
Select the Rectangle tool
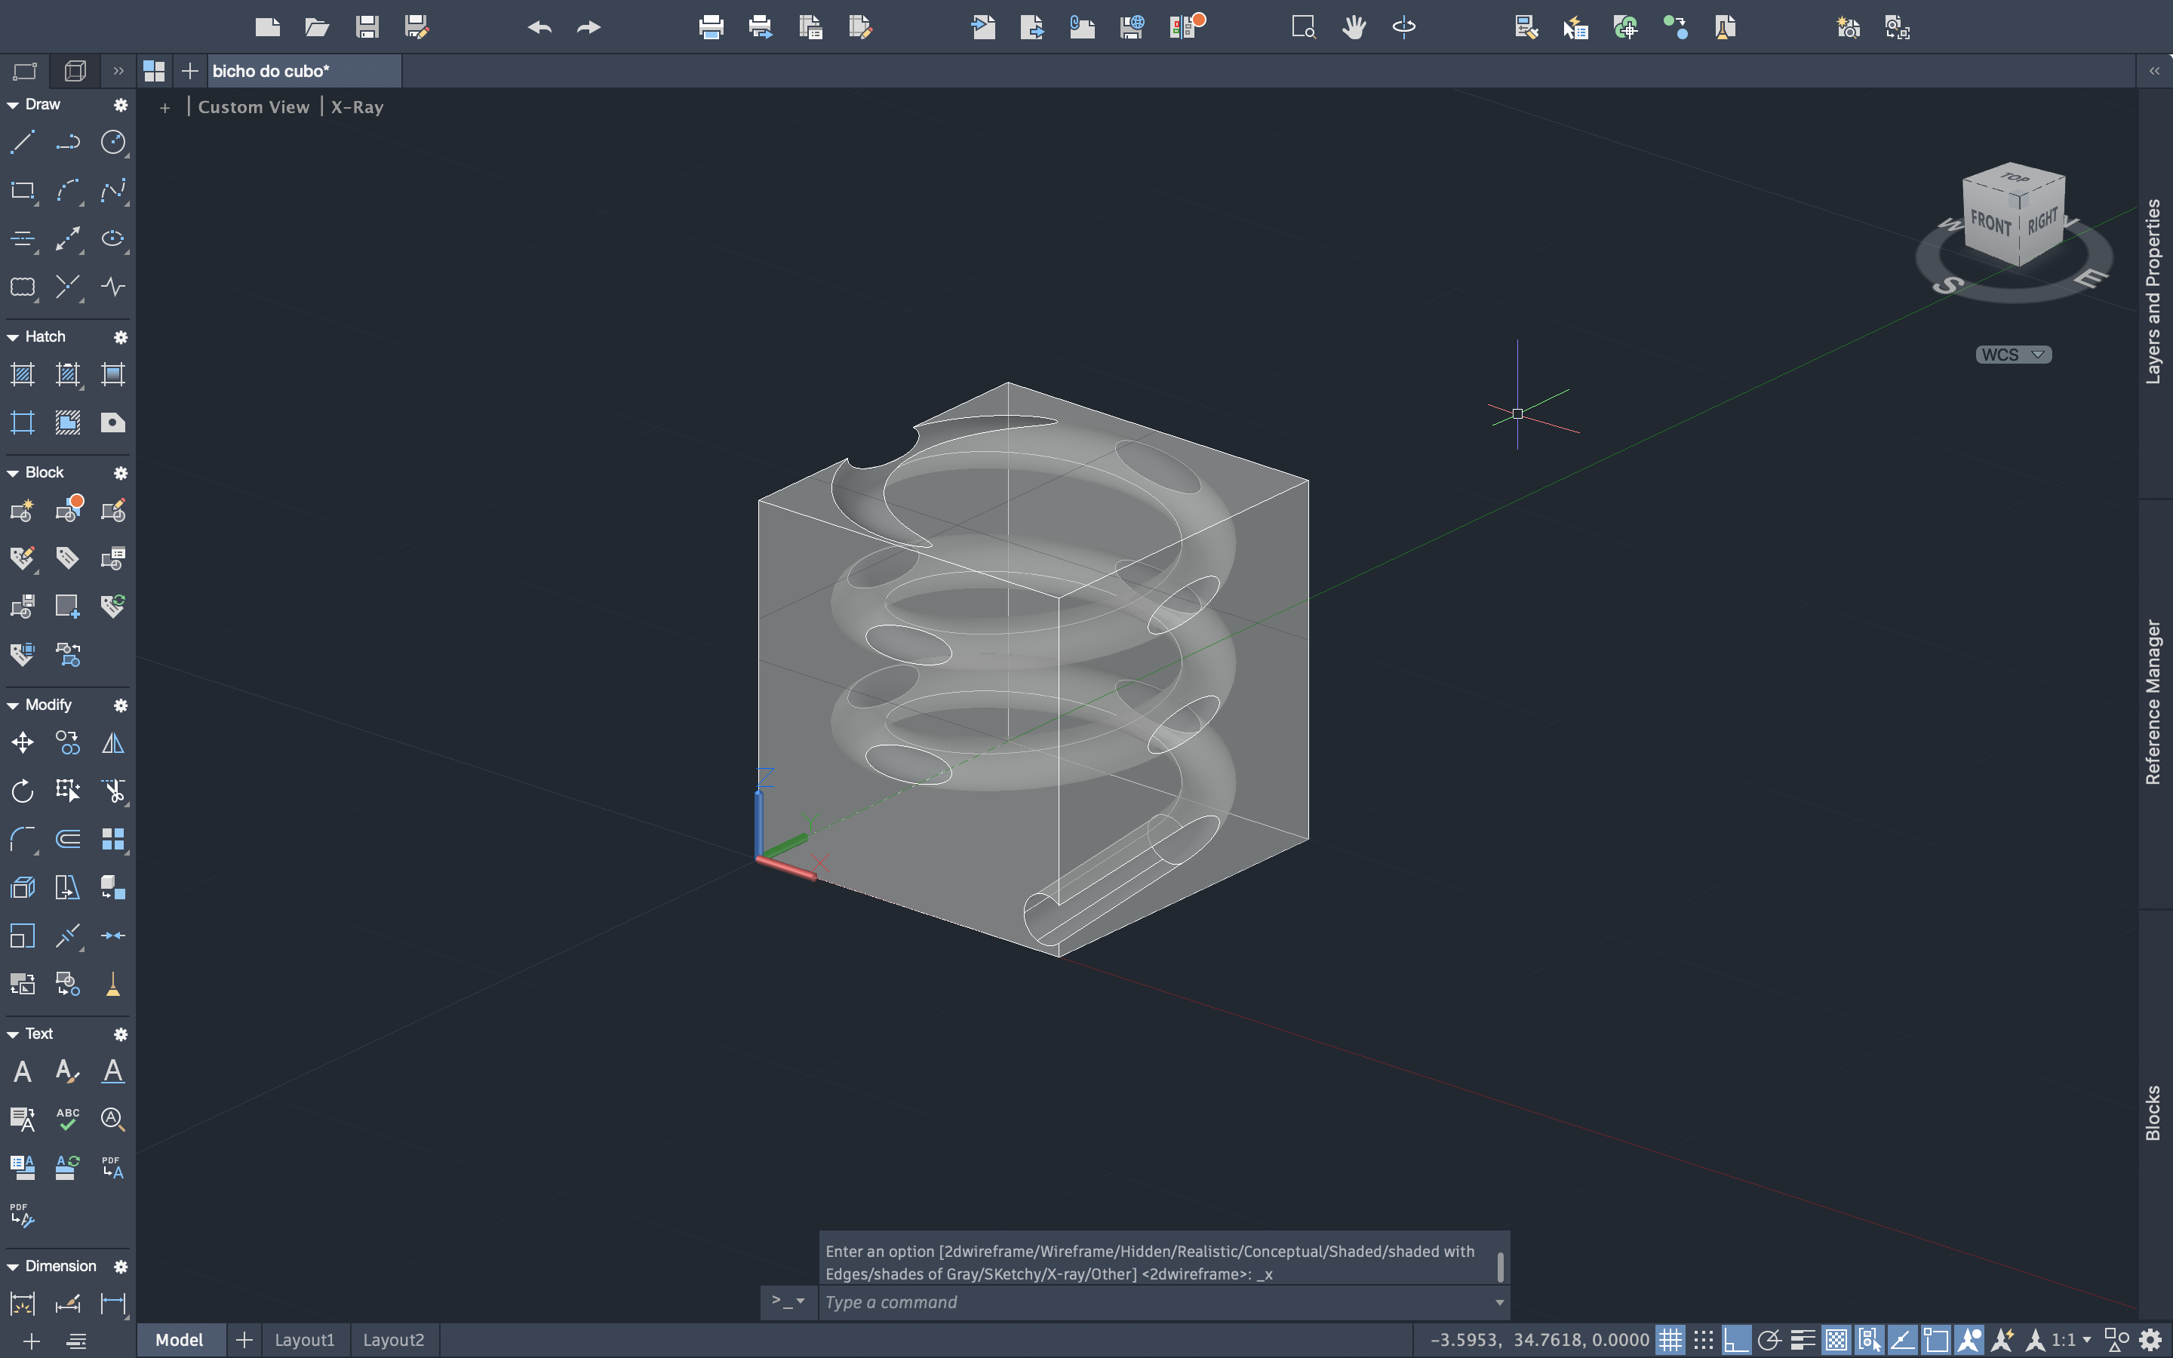[x=23, y=190]
